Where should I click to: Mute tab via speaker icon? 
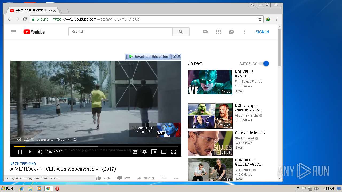[x=50, y=11]
